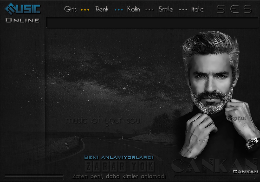Image resolution: width=260 pixels, height=182 pixels.
Task: Click the orange dots after Giris
Action: coord(85,10)
